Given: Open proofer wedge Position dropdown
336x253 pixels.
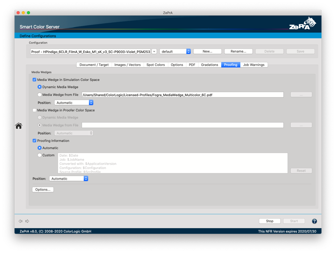Looking at the screenshot, I should 74,133.
